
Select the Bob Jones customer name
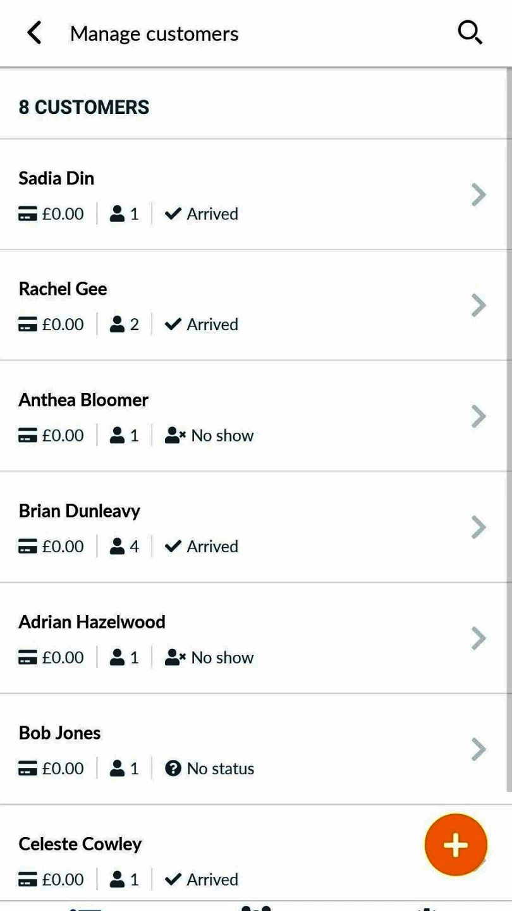(x=59, y=733)
